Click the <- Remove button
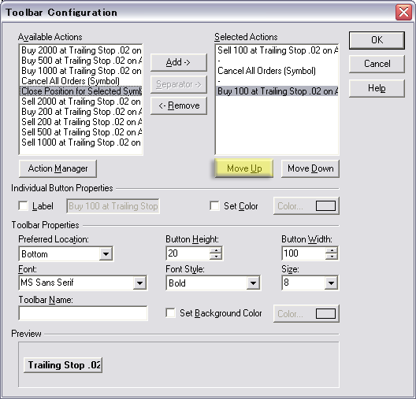The image size is (416, 399). 179,105
